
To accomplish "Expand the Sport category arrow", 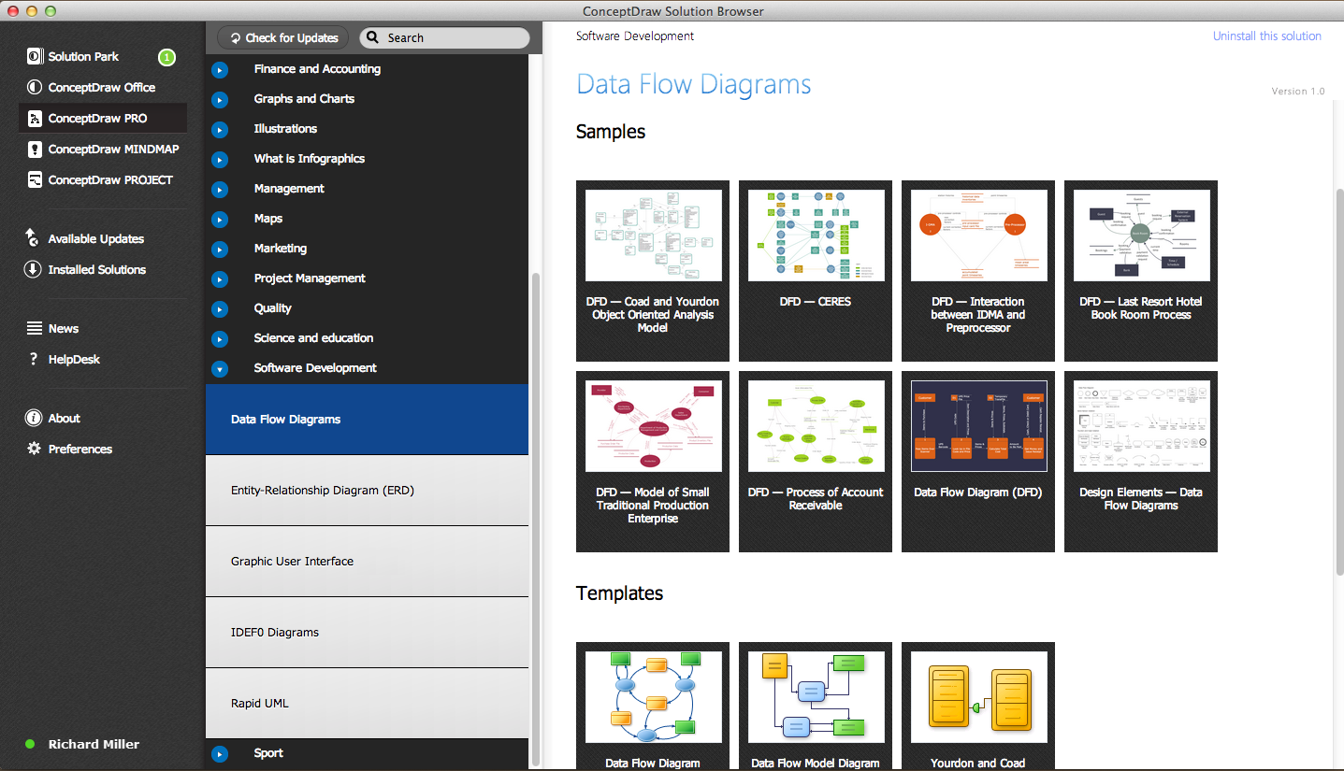I will pos(220,753).
